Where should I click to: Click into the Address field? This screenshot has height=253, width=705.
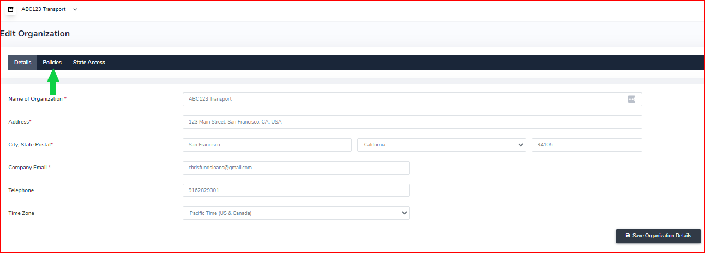coord(412,122)
